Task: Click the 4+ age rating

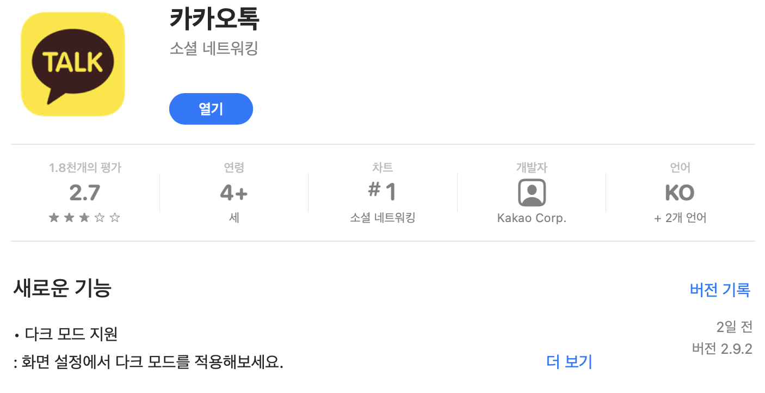Action: click(x=234, y=193)
